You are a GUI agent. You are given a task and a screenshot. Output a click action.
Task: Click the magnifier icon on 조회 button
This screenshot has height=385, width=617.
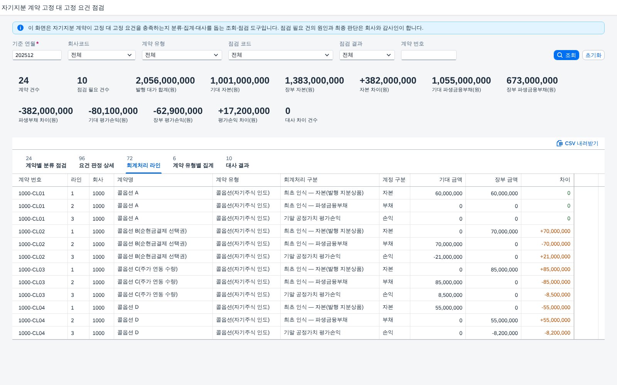pyautogui.click(x=560, y=55)
